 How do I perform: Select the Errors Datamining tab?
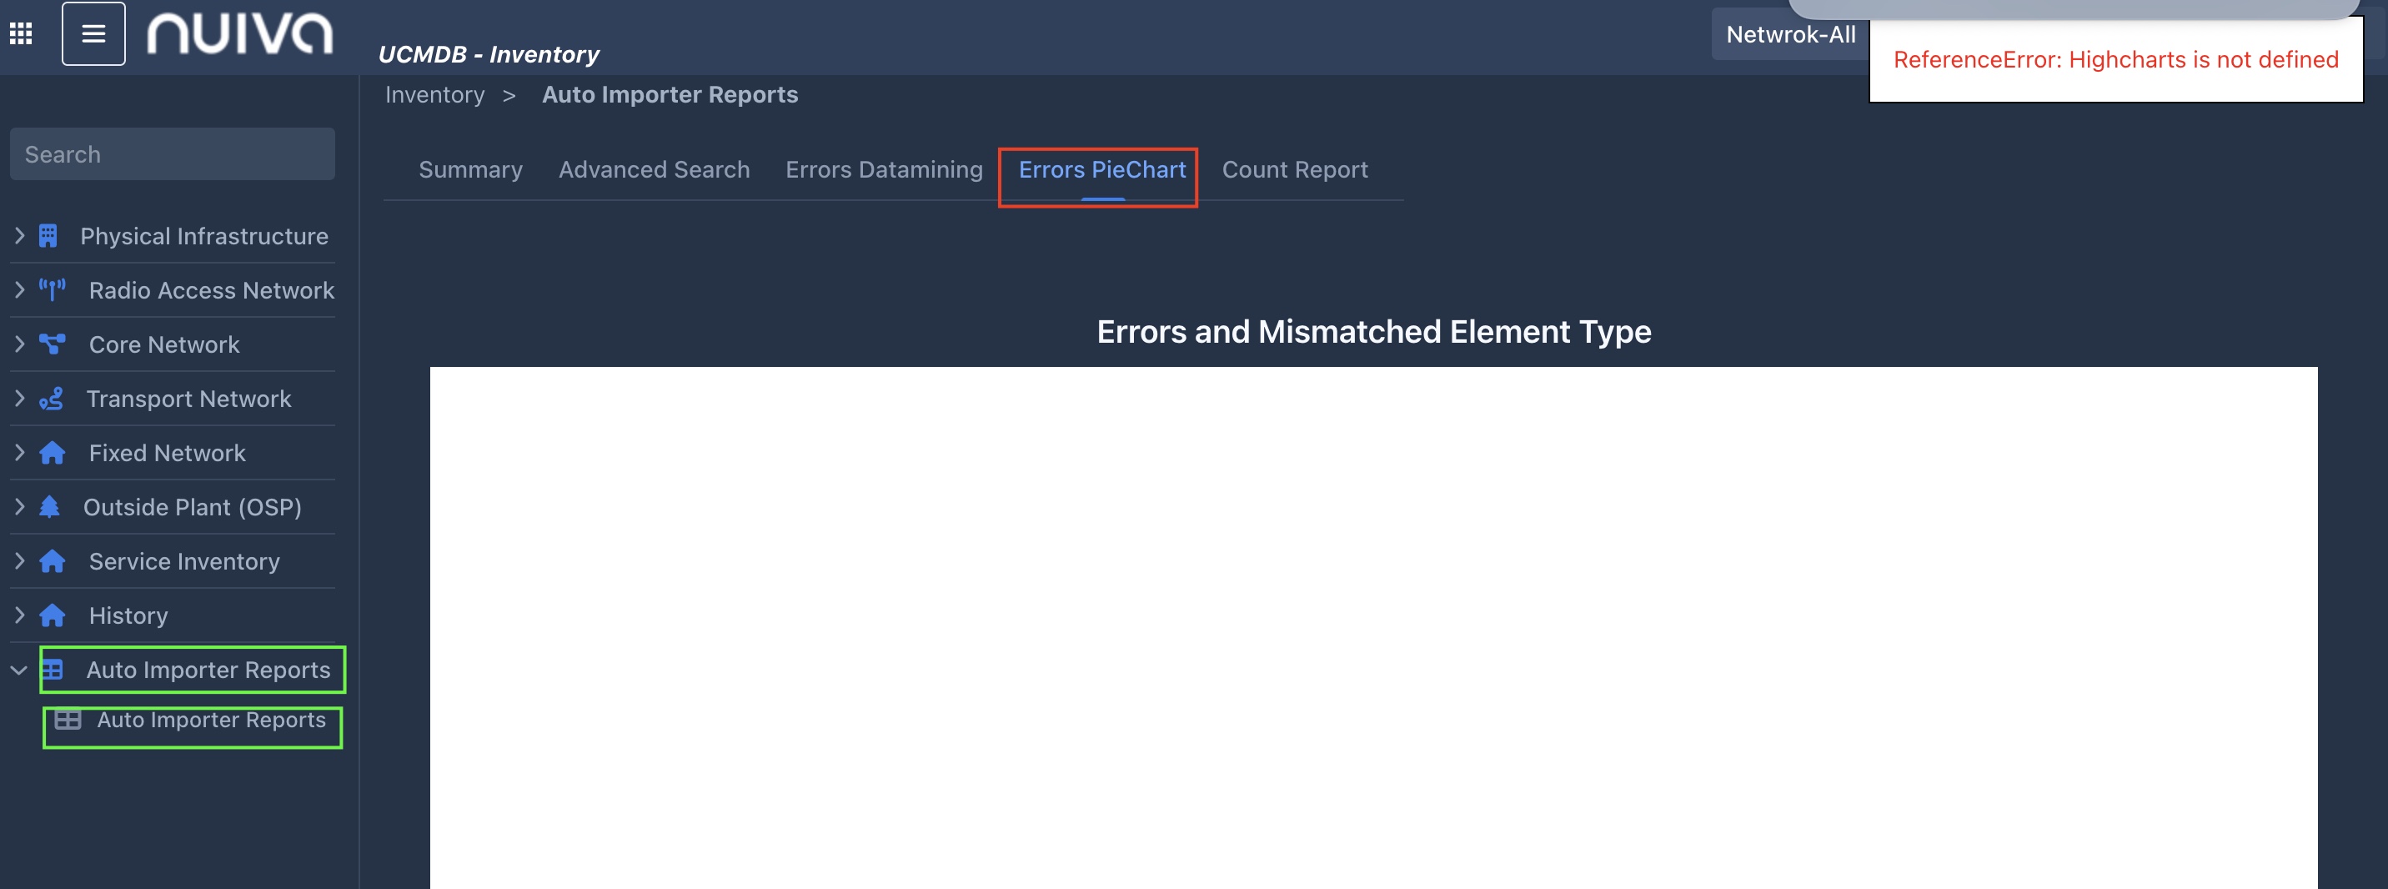tap(884, 169)
